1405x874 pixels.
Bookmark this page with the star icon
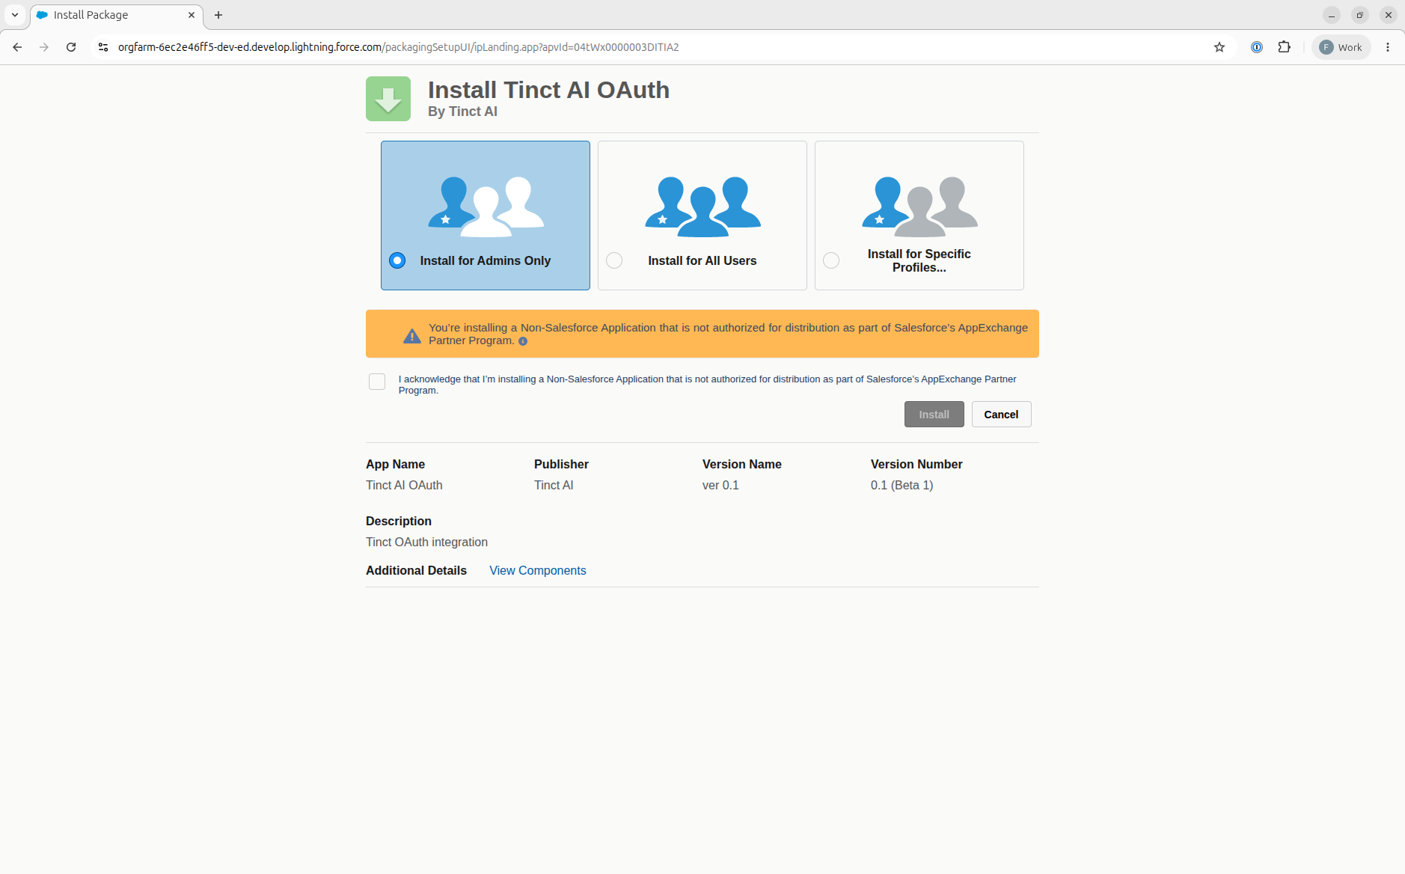point(1219,47)
